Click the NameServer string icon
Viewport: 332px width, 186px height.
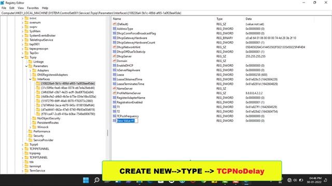[115, 88]
